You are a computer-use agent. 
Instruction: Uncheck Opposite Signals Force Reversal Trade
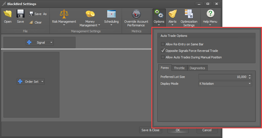coord(163,50)
